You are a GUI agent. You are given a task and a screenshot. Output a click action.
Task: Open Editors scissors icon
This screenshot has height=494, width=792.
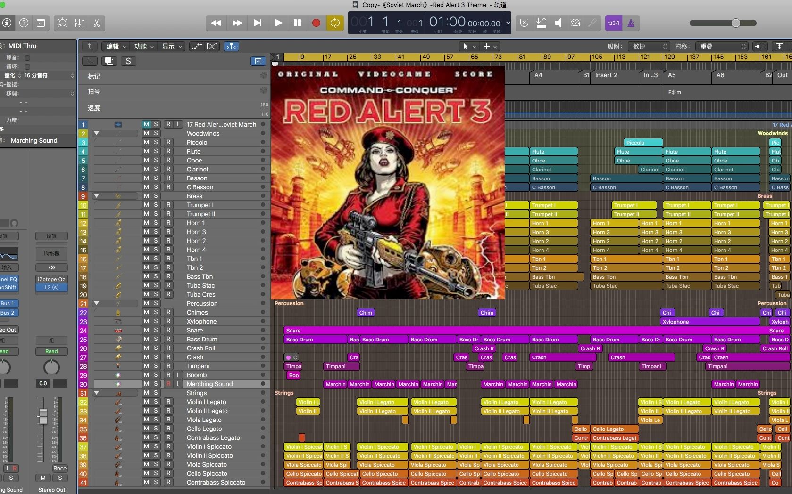[x=96, y=23]
